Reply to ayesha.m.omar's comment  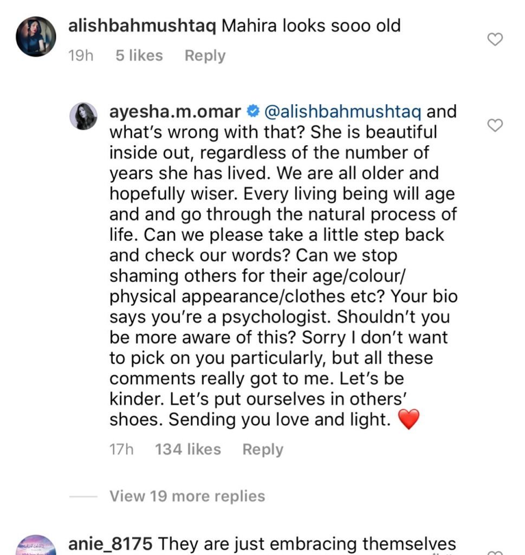click(262, 449)
